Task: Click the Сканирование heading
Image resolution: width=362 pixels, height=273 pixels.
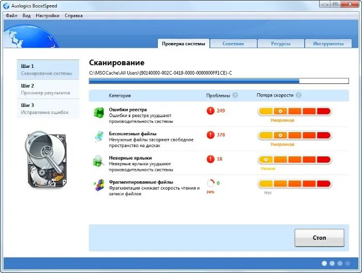Action: point(116,63)
